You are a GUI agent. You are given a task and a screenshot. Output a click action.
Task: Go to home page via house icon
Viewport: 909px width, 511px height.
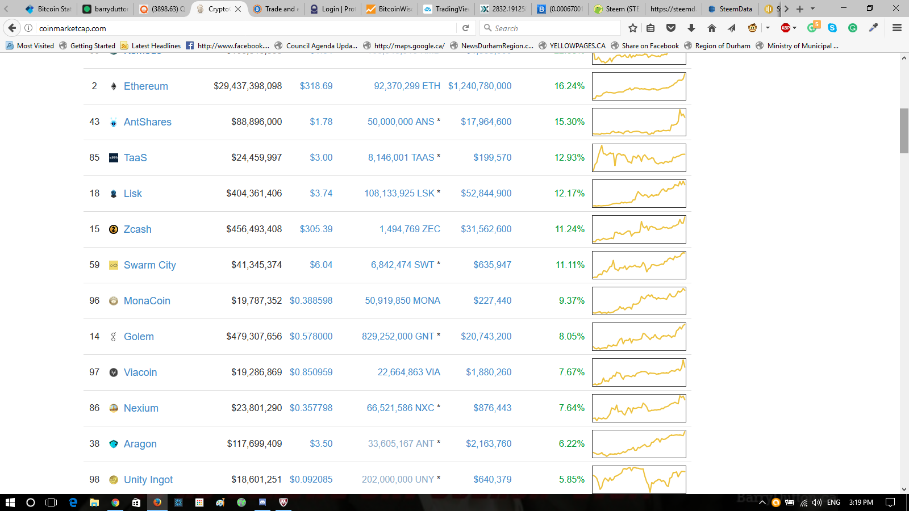tap(712, 28)
